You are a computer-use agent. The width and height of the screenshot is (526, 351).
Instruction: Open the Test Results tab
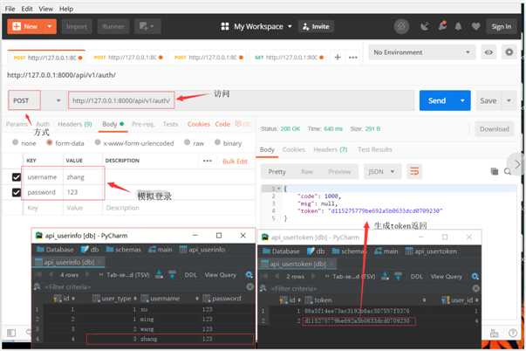pyautogui.click(x=375, y=149)
